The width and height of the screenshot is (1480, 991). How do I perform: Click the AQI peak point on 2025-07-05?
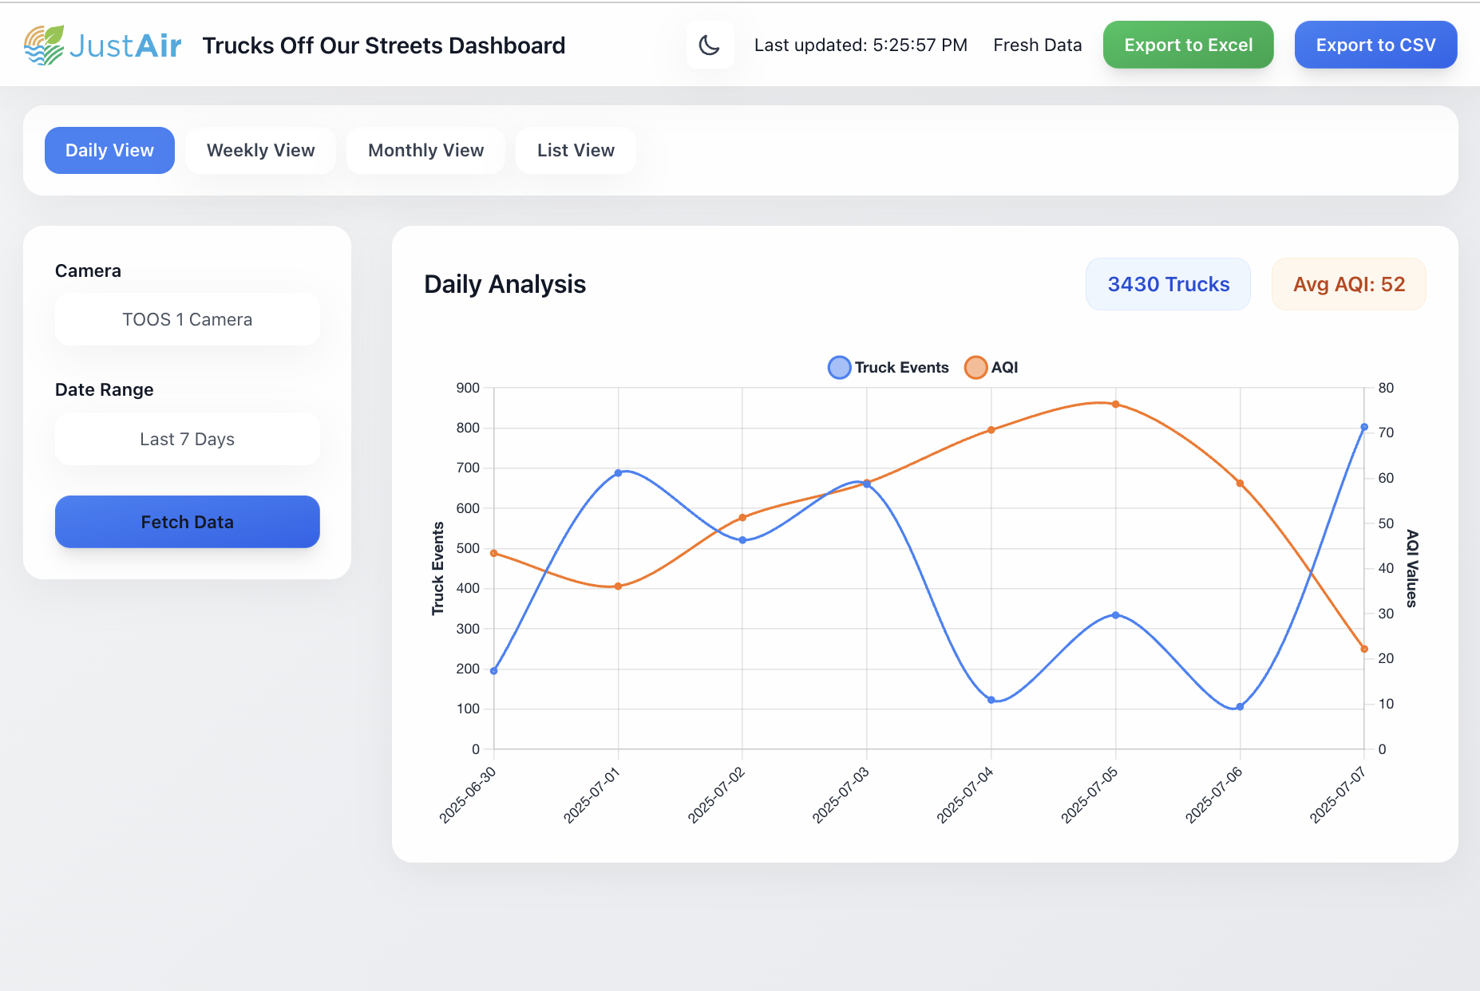point(1115,405)
